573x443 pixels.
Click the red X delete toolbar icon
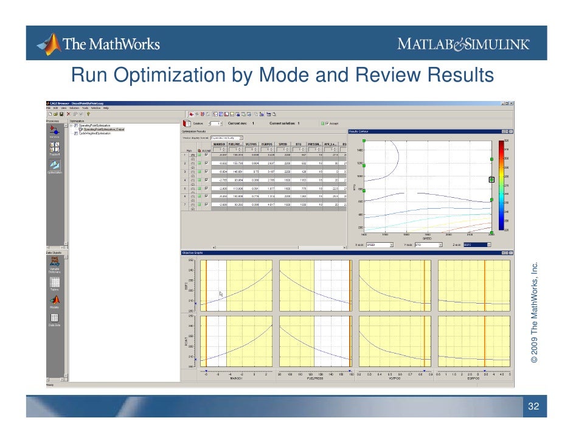pos(68,114)
